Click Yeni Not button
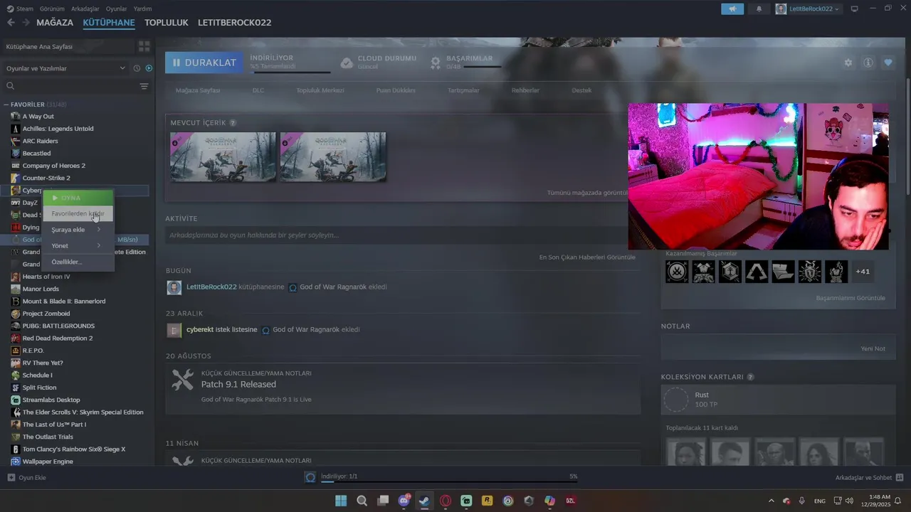This screenshot has width=911, height=512. pyautogui.click(x=873, y=348)
